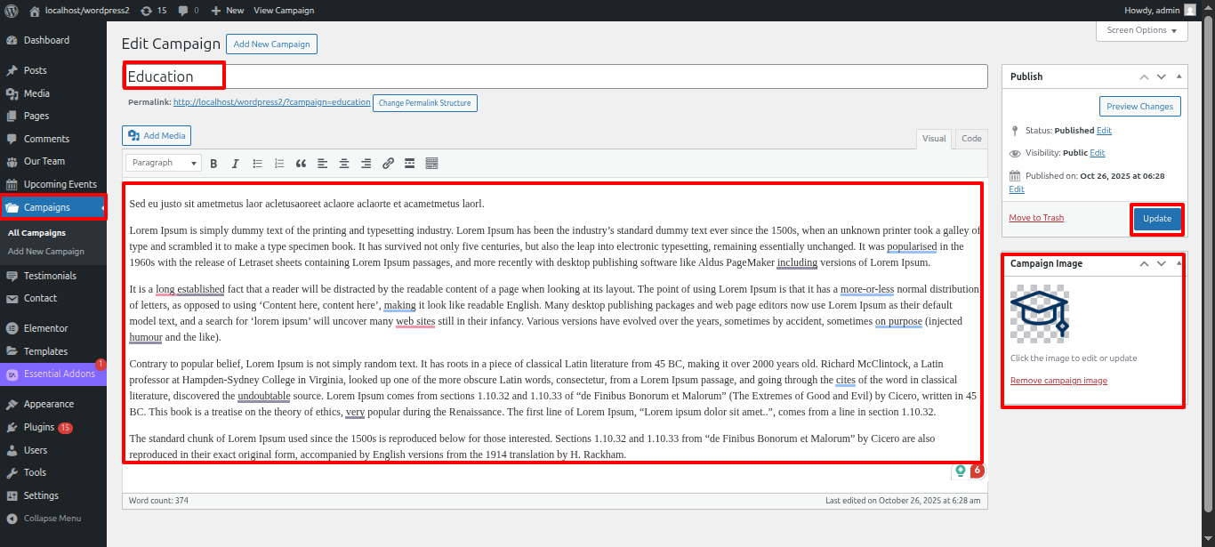Toggle the Campaign Image panel closed

click(x=1179, y=264)
